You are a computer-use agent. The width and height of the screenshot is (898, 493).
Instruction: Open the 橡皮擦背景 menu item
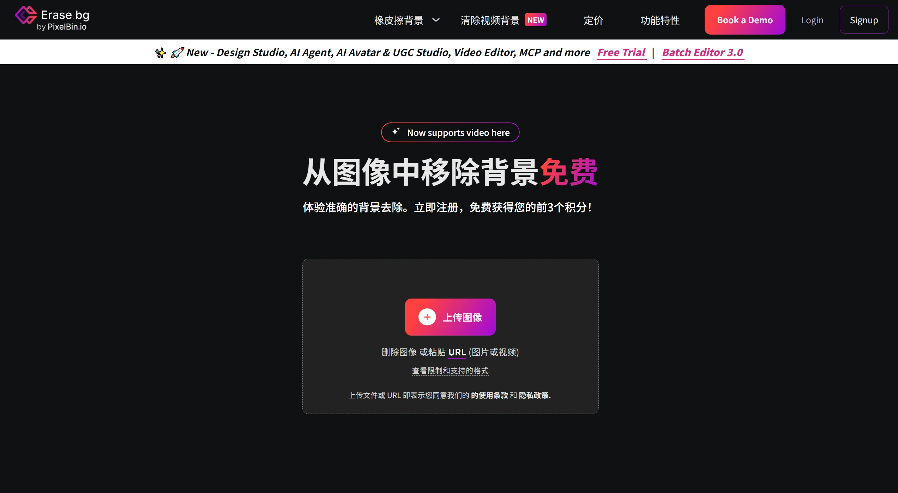click(399, 20)
